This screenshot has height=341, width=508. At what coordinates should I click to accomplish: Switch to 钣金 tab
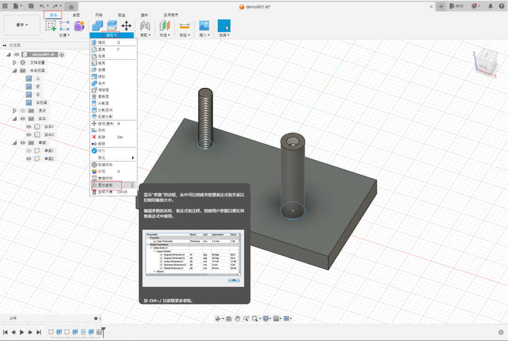coord(121,15)
